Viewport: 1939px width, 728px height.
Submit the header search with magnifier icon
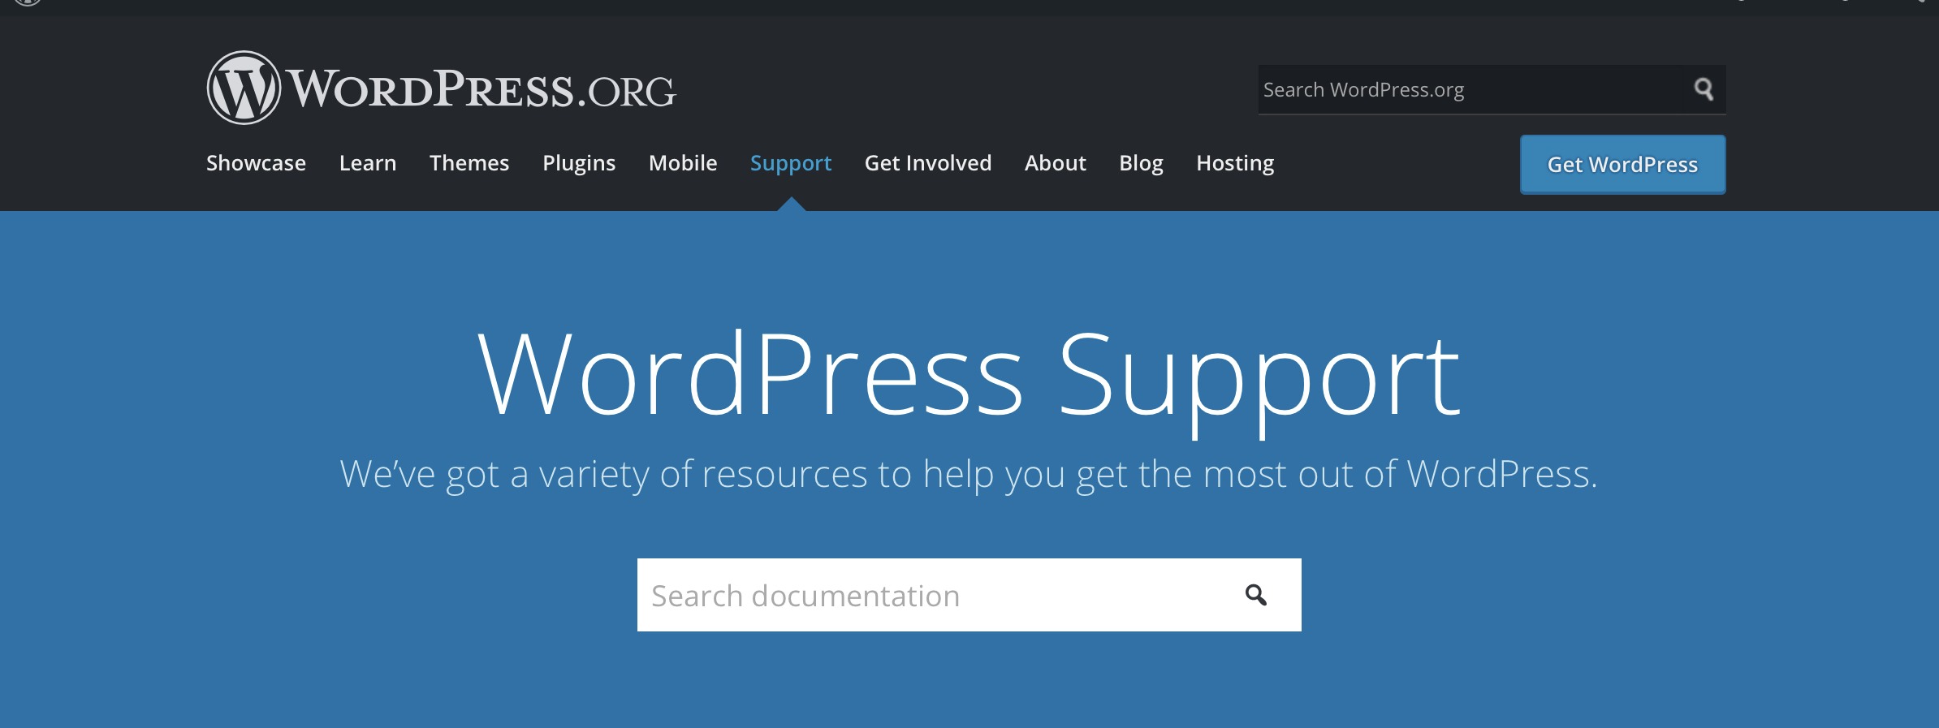[x=1704, y=89]
